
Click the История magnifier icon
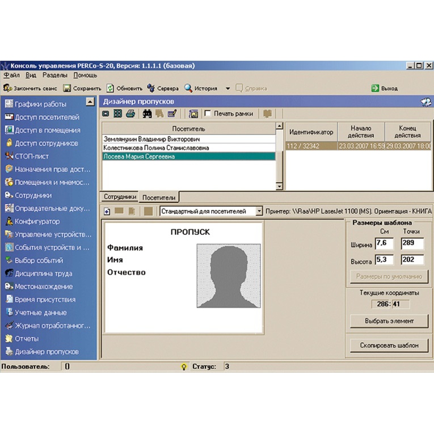click(188, 88)
